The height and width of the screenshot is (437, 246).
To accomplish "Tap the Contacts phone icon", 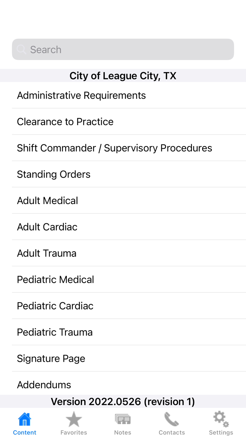I will [171, 419].
